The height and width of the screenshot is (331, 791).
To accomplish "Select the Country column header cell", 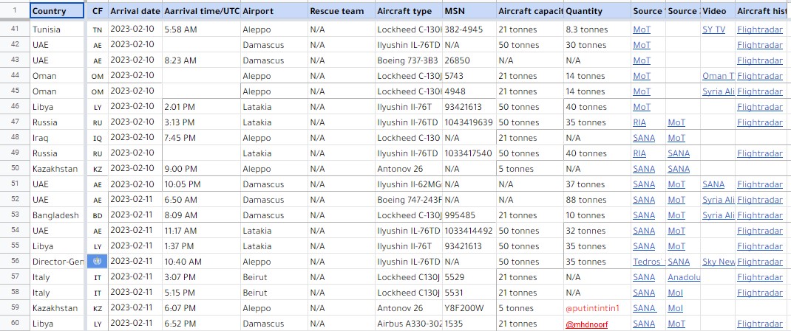I will [57, 10].
